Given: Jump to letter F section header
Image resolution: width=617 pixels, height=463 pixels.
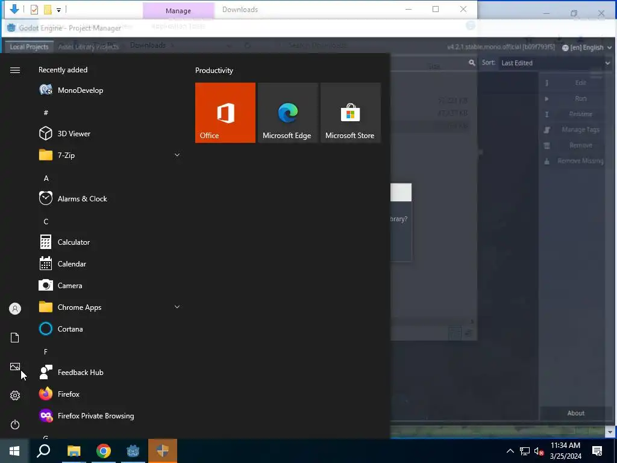Looking at the screenshot, I should point(46,351).
